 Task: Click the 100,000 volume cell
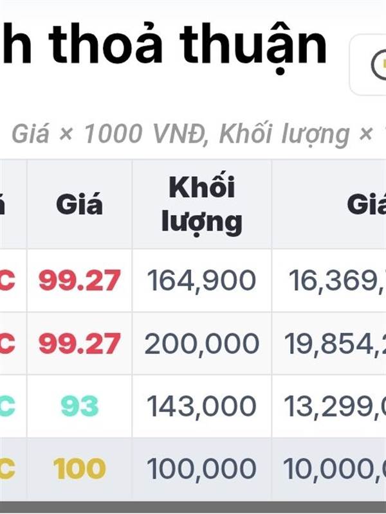pyautogui.click(x=202, y=469)
